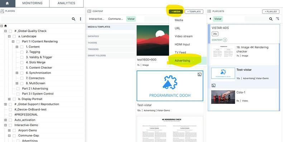Select the Interactive... content folder tag
The image size is (283, 142).
97,19
